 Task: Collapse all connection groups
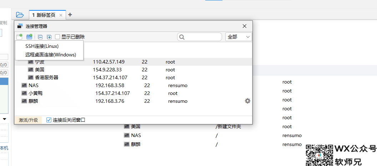[x=40, y=37]
